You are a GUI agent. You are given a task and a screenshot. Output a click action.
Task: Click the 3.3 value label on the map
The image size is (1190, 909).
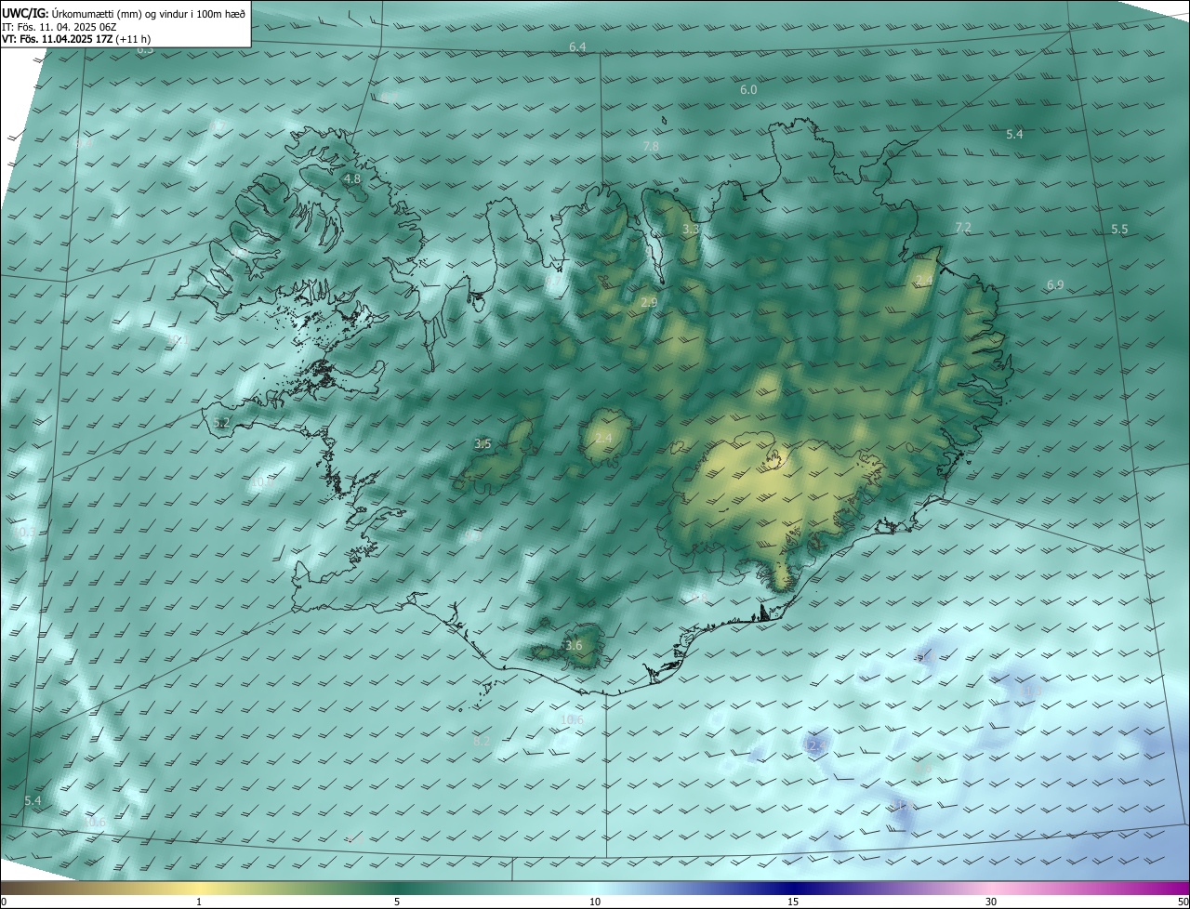tap(691, 229)
